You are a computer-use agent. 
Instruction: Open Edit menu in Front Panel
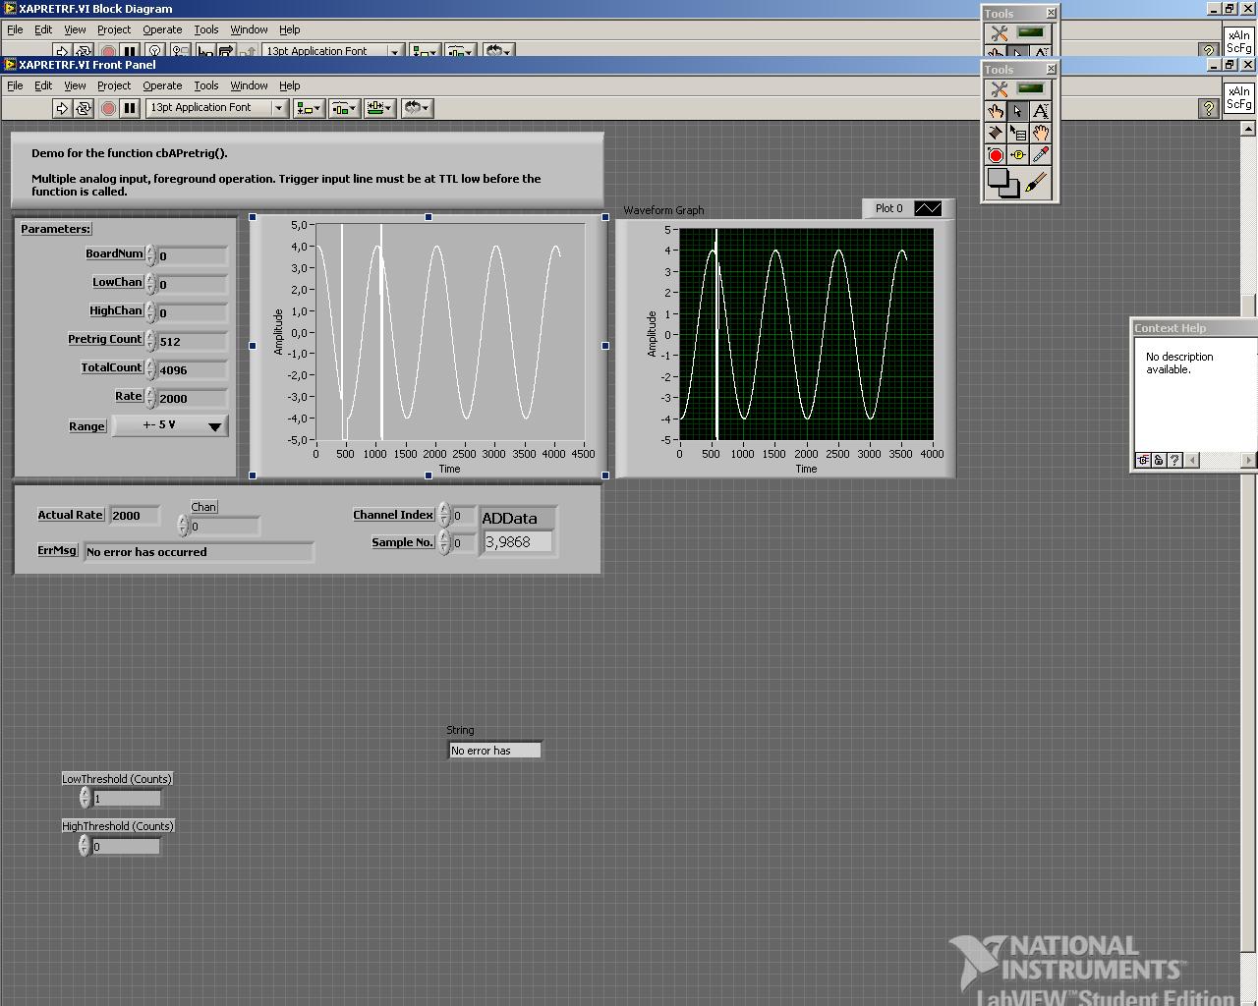(x=43, y=85)
